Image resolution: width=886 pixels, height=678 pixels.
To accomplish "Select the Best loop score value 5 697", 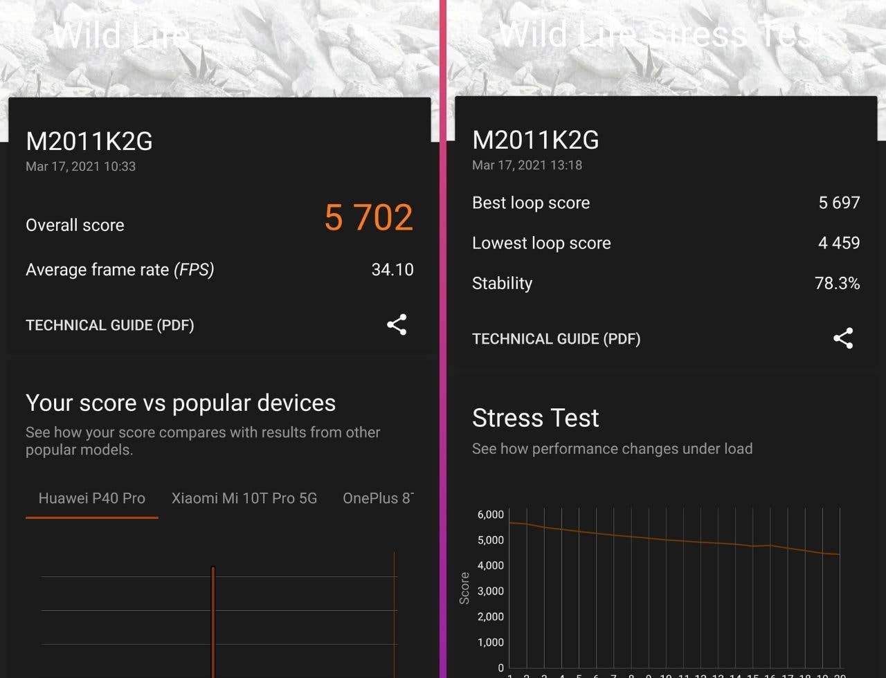I will (x=838, y=203).
